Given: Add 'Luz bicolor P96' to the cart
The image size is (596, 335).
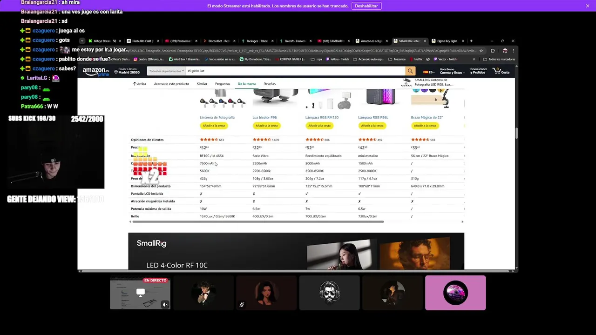Looking at the screenshot, I should [266, 126].
